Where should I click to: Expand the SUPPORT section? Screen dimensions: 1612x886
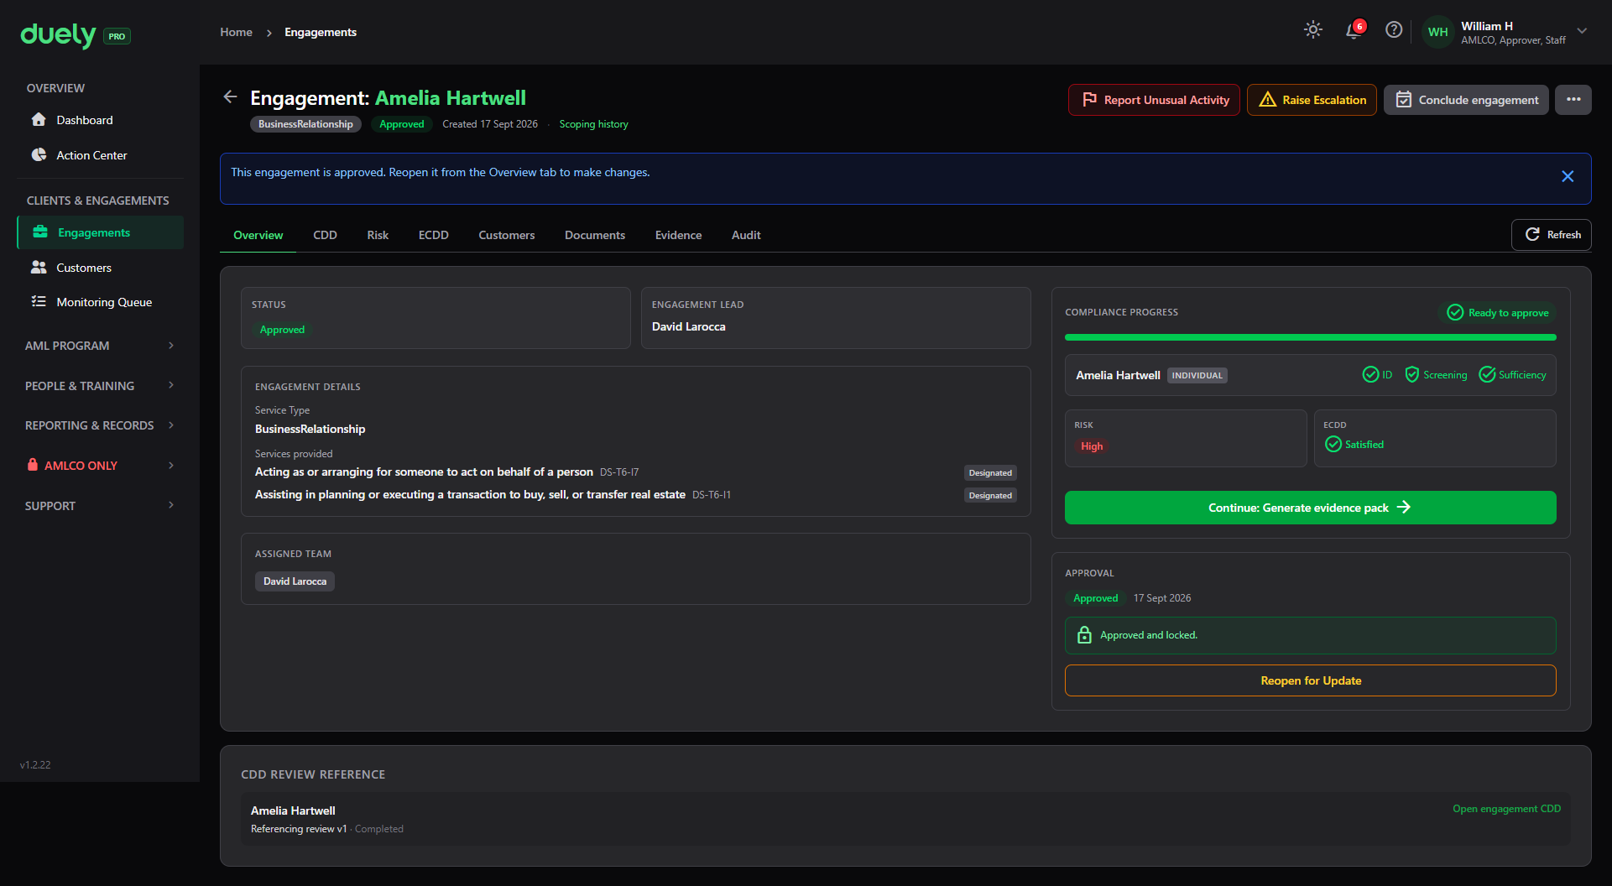point(100,506)
